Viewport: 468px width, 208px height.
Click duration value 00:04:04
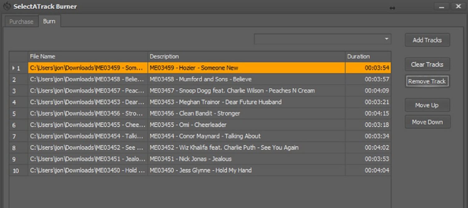point(377,170)
